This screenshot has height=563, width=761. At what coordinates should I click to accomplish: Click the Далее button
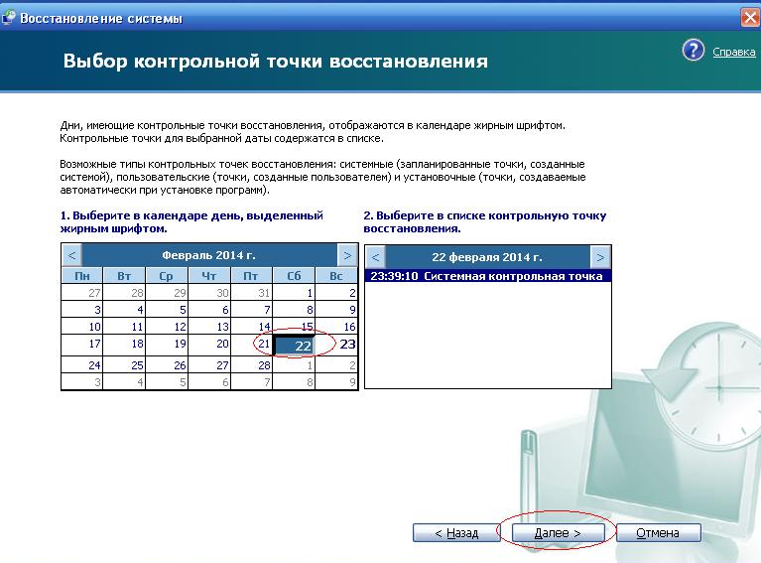coord(558,533)
